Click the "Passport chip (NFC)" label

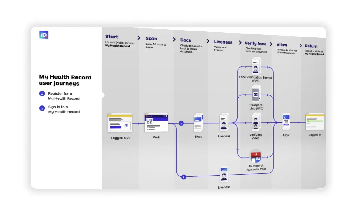(256, 107)
